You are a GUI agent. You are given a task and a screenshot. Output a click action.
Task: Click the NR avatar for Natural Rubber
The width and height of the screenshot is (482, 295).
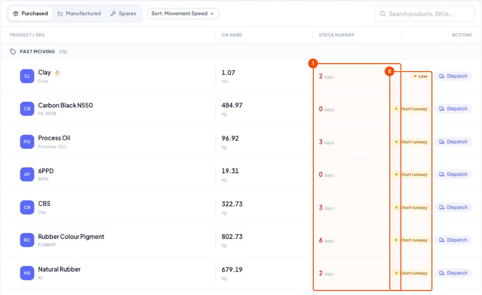27,273
